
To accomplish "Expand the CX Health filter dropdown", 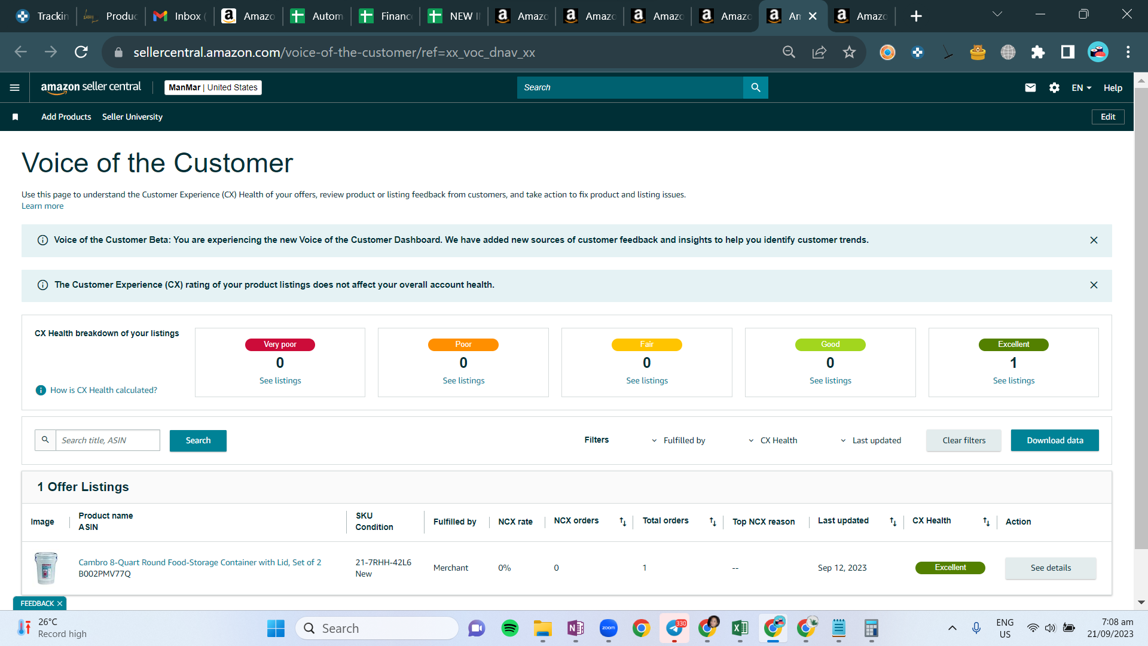I will click(x=773, y=441).
